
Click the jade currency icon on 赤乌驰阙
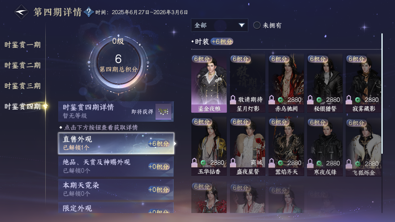click(x=281, y=100)
